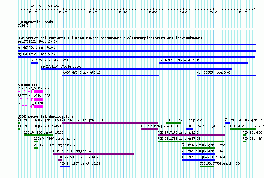Click label %ID:94.7166|Length:1041
The width and height of the screenshot is (264, 178).
[55, 139]
